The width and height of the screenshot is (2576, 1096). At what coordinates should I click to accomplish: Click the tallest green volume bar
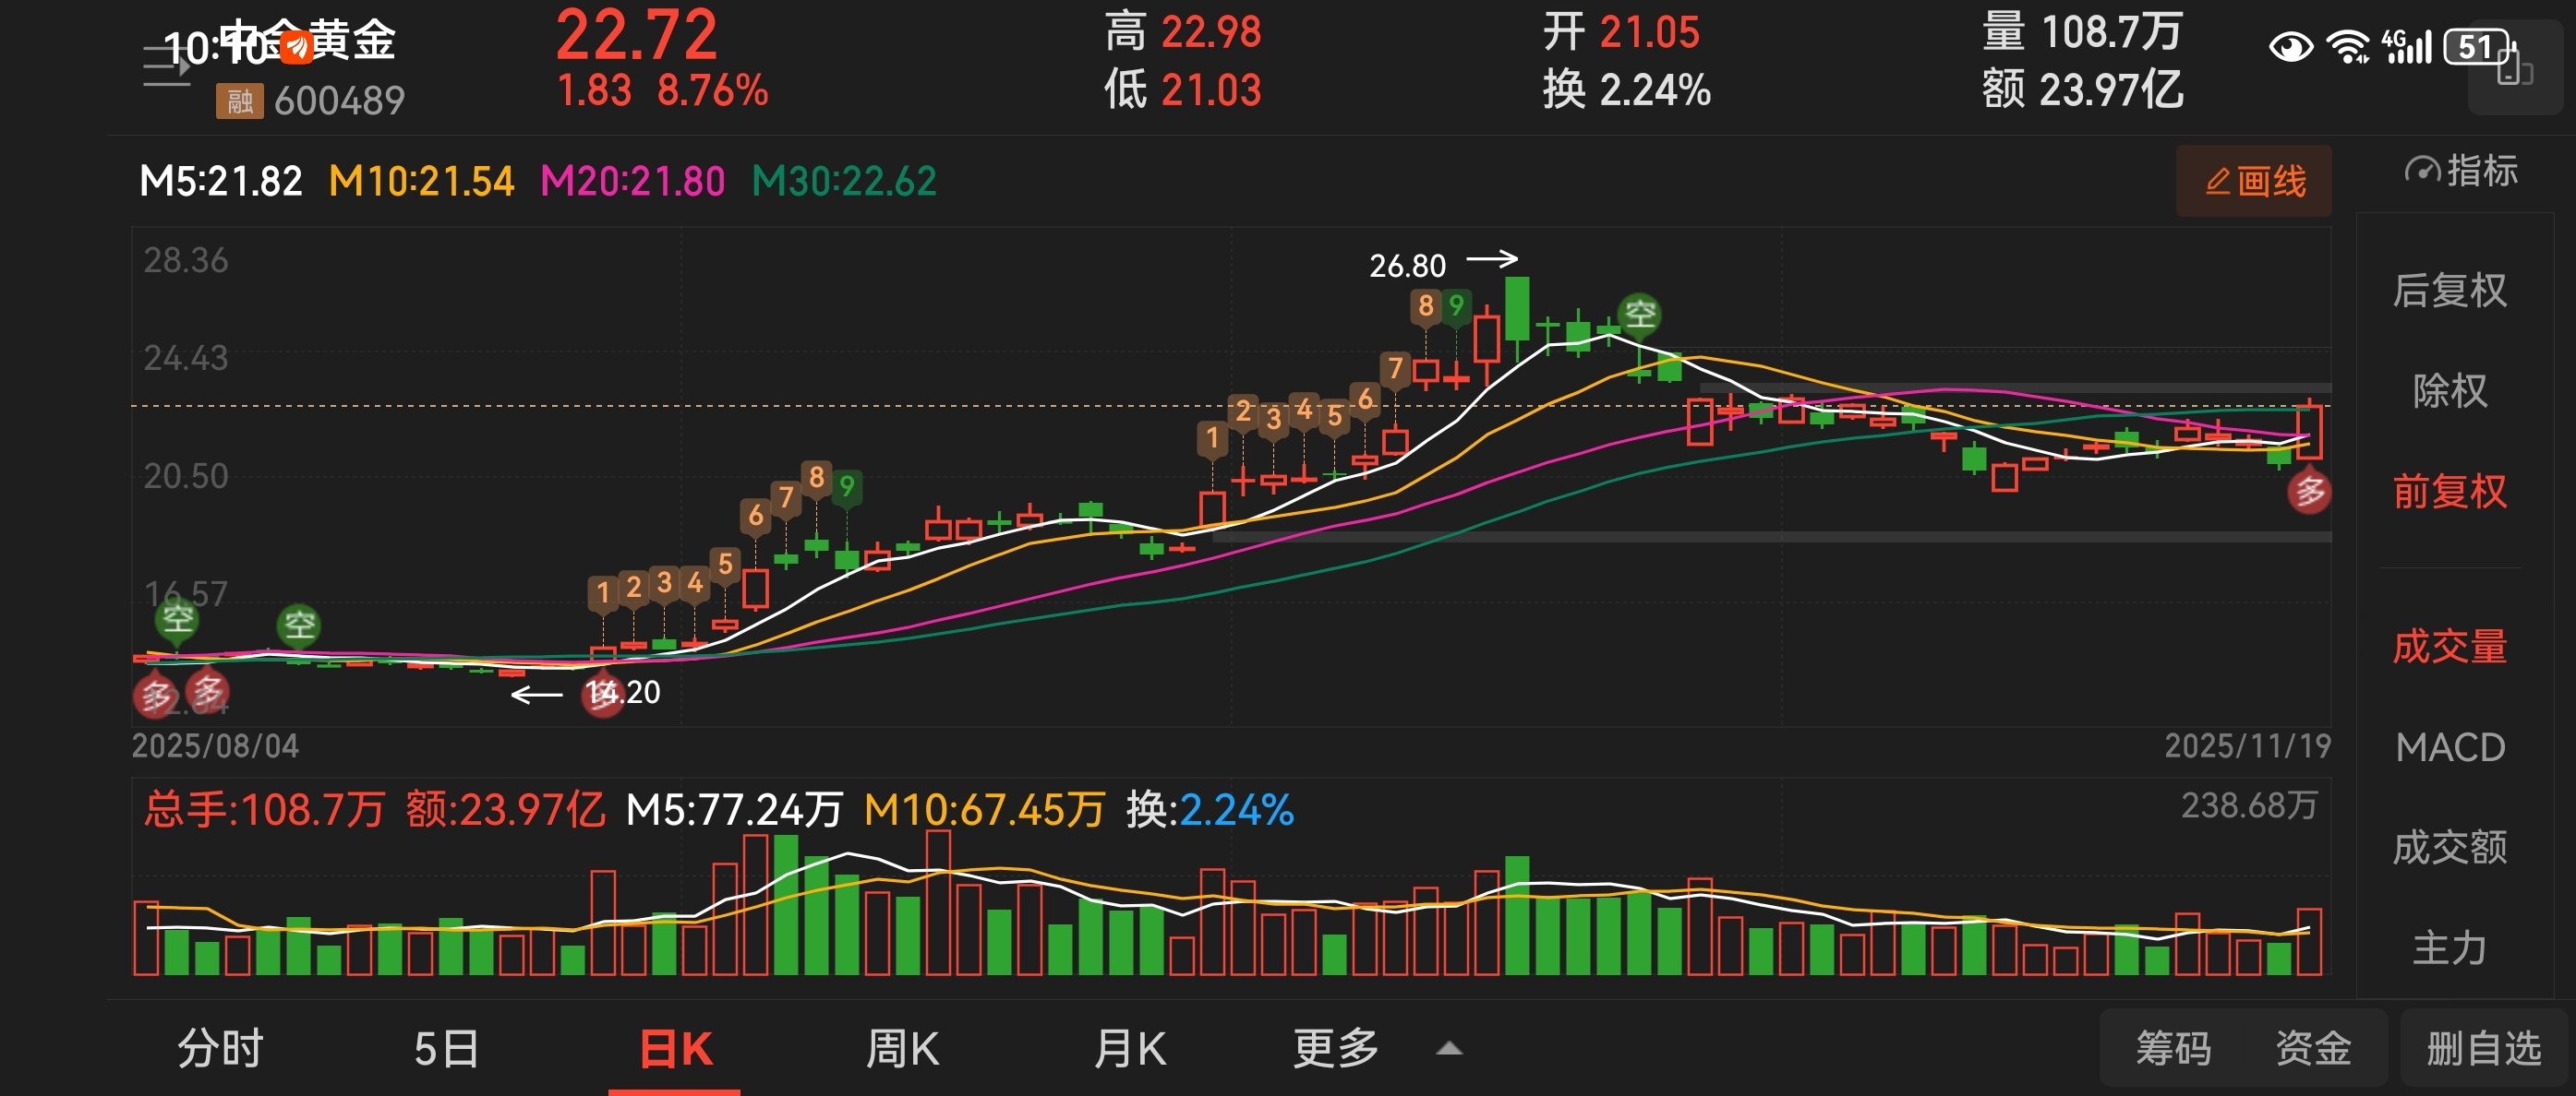pyautogui.click(x=786, y=904)
